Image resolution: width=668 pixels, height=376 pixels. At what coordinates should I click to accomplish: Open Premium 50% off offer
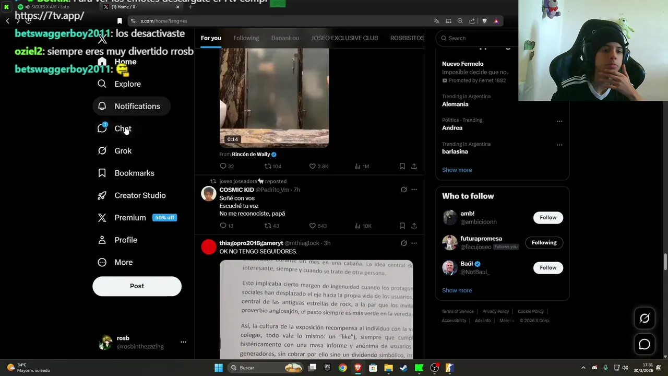(x=138, y=218)
